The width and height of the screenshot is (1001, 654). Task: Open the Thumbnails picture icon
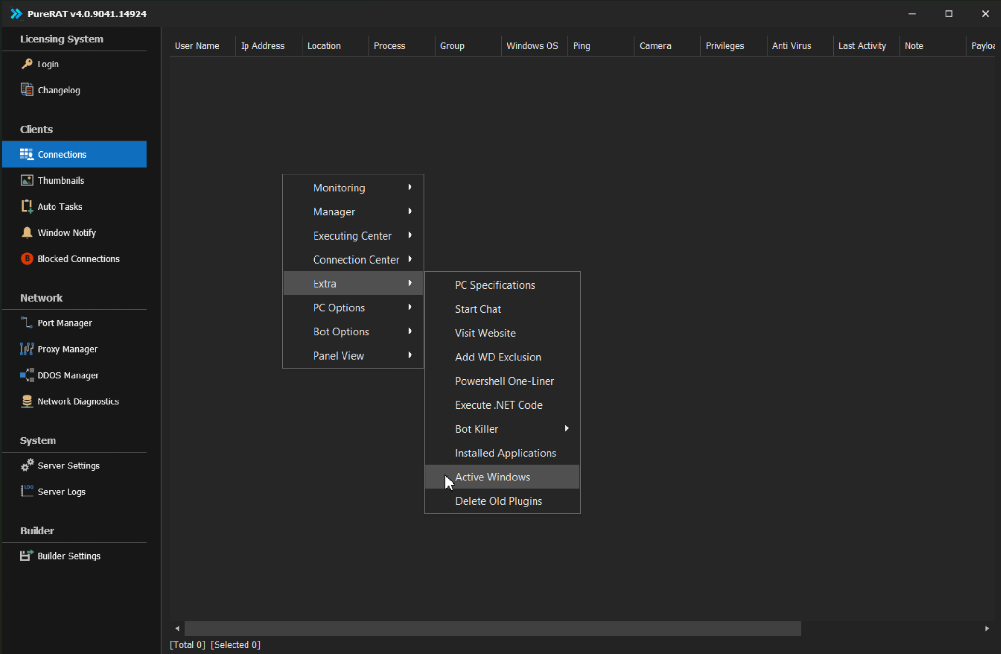point(27,180)
